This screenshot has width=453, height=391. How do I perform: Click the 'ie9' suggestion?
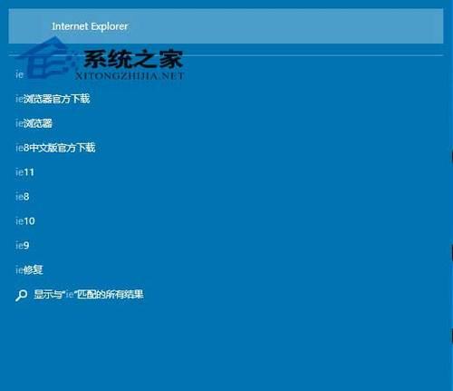[23, 246]
